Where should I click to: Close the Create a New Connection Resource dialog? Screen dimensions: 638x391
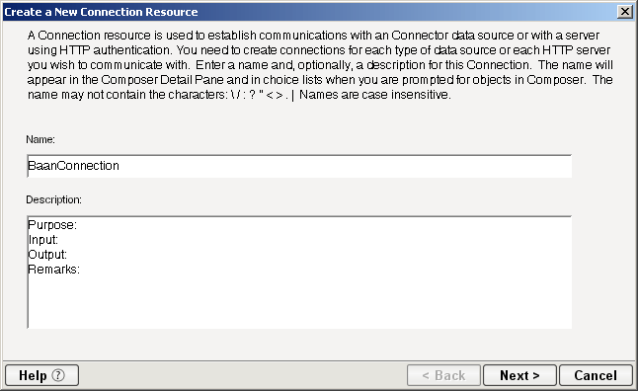[625, 12]
